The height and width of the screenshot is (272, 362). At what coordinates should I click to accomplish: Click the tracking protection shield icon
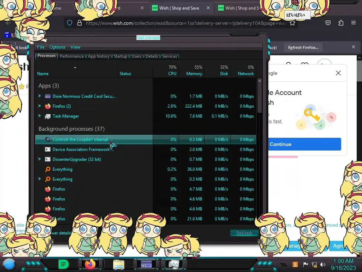[x=70, y=23]
